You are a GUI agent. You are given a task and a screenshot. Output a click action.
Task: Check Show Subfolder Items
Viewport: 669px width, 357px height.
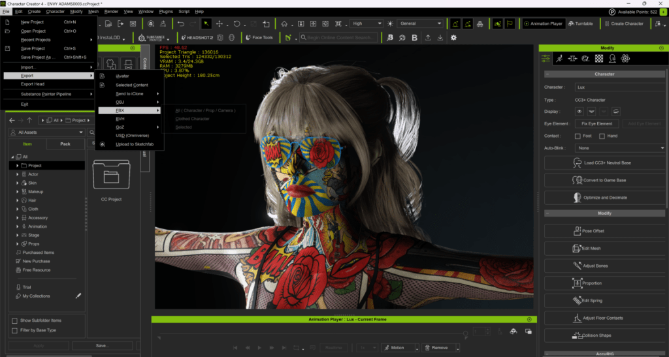(x=15, y=320)
